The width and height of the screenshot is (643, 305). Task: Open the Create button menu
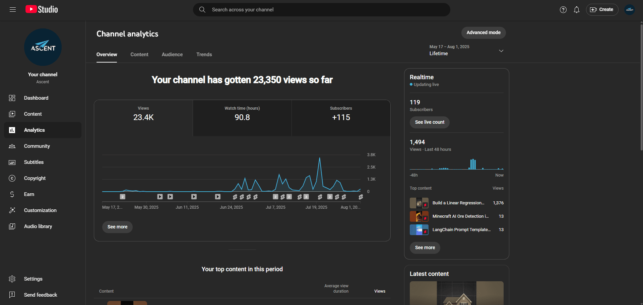[x=602, y=10]
